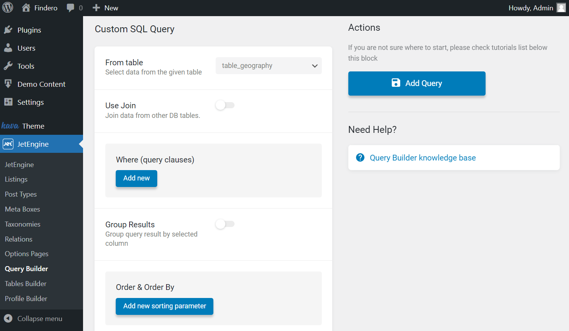
Task: Enable the Use Join toggle
Action: point(225,105)
